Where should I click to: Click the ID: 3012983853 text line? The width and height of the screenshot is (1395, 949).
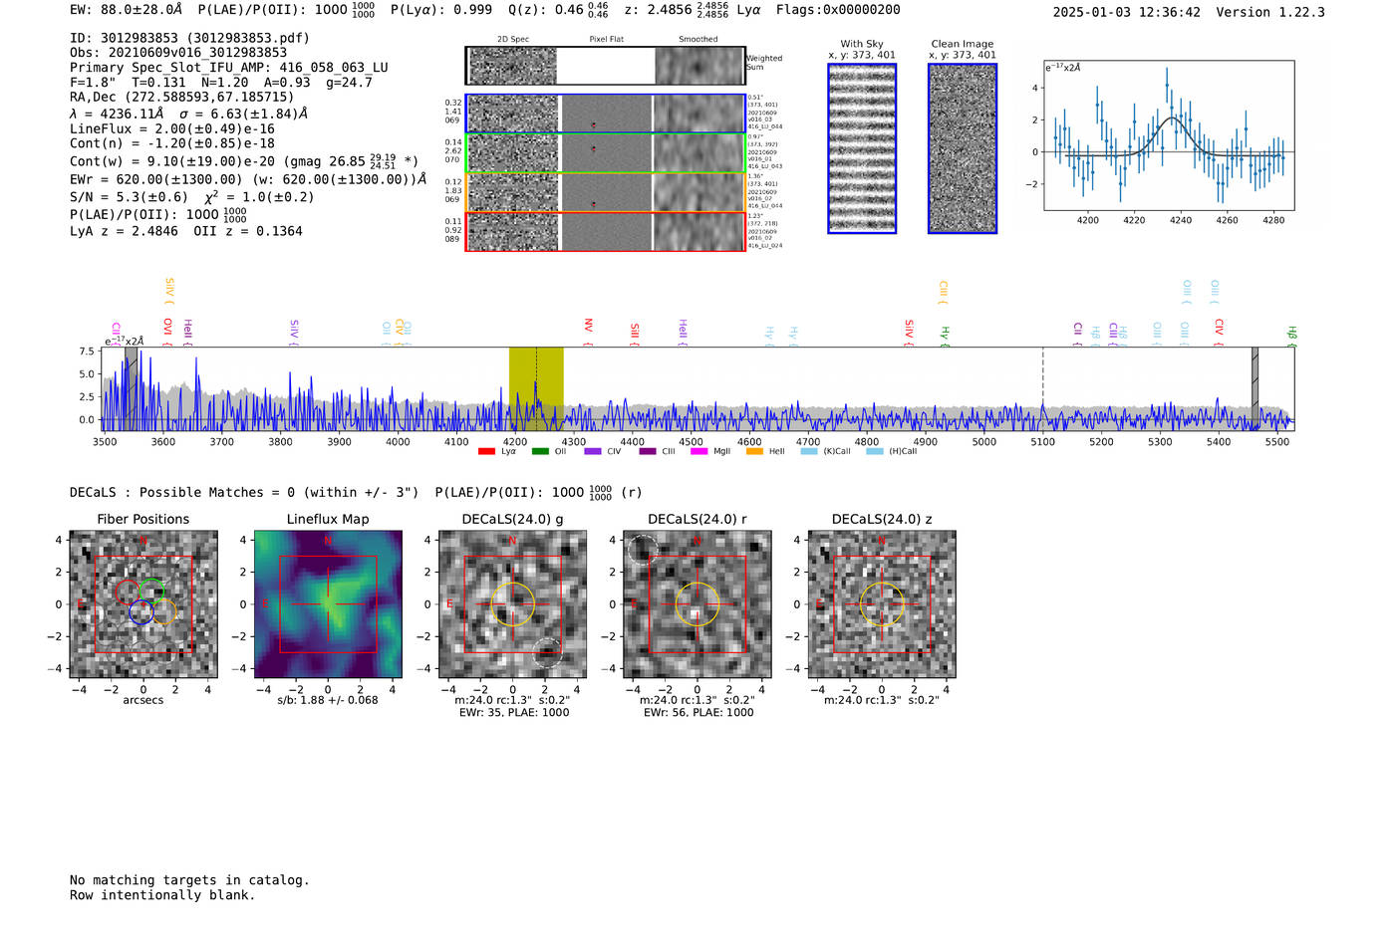coord(189,38)
